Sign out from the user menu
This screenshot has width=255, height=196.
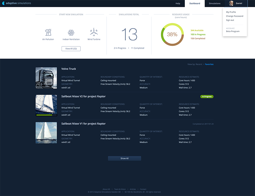pos(230,20)
